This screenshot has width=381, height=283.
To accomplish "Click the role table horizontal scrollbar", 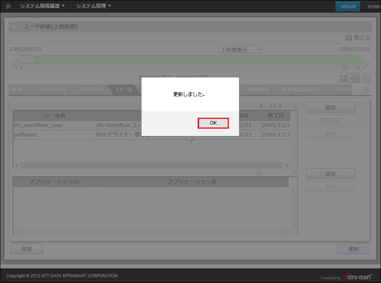I will tap(151, 165).
